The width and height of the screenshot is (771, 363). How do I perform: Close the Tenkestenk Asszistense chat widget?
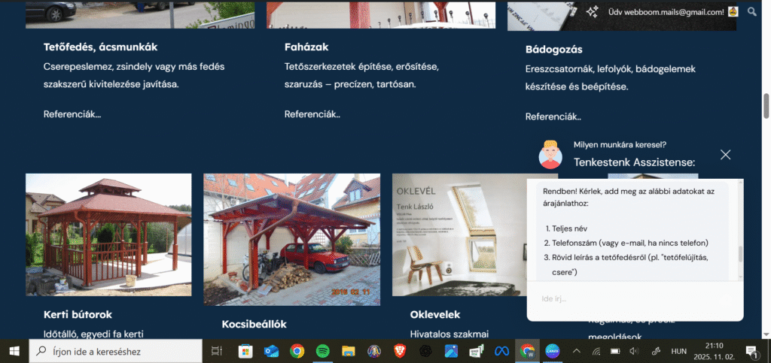(x=725, y=155)
